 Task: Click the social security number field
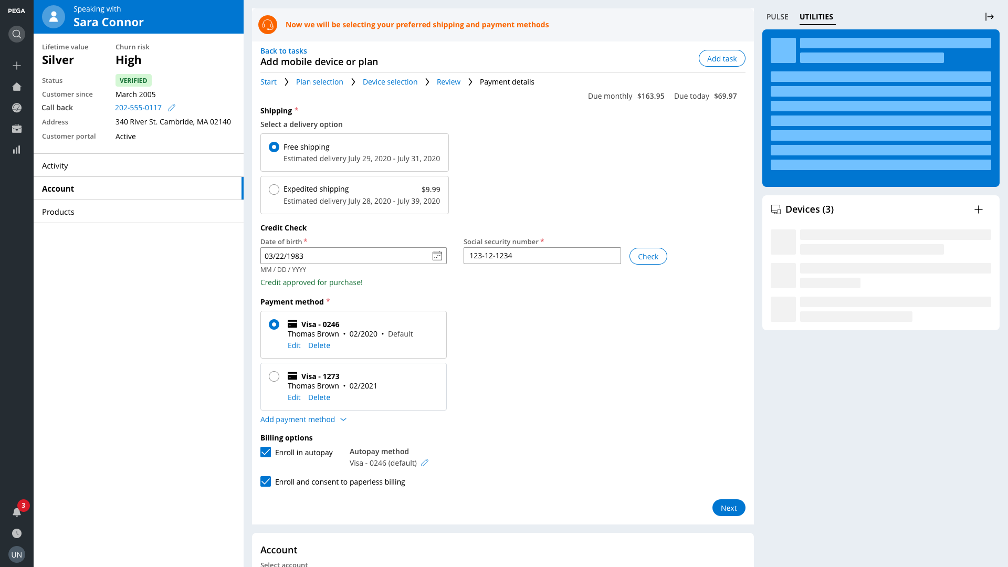(x=542, y=256)
